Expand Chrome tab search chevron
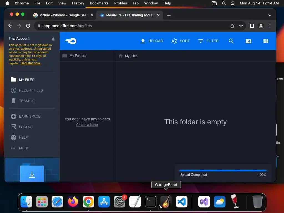The height and width of the screenshot is (213, 284). [x=270, y=15]
